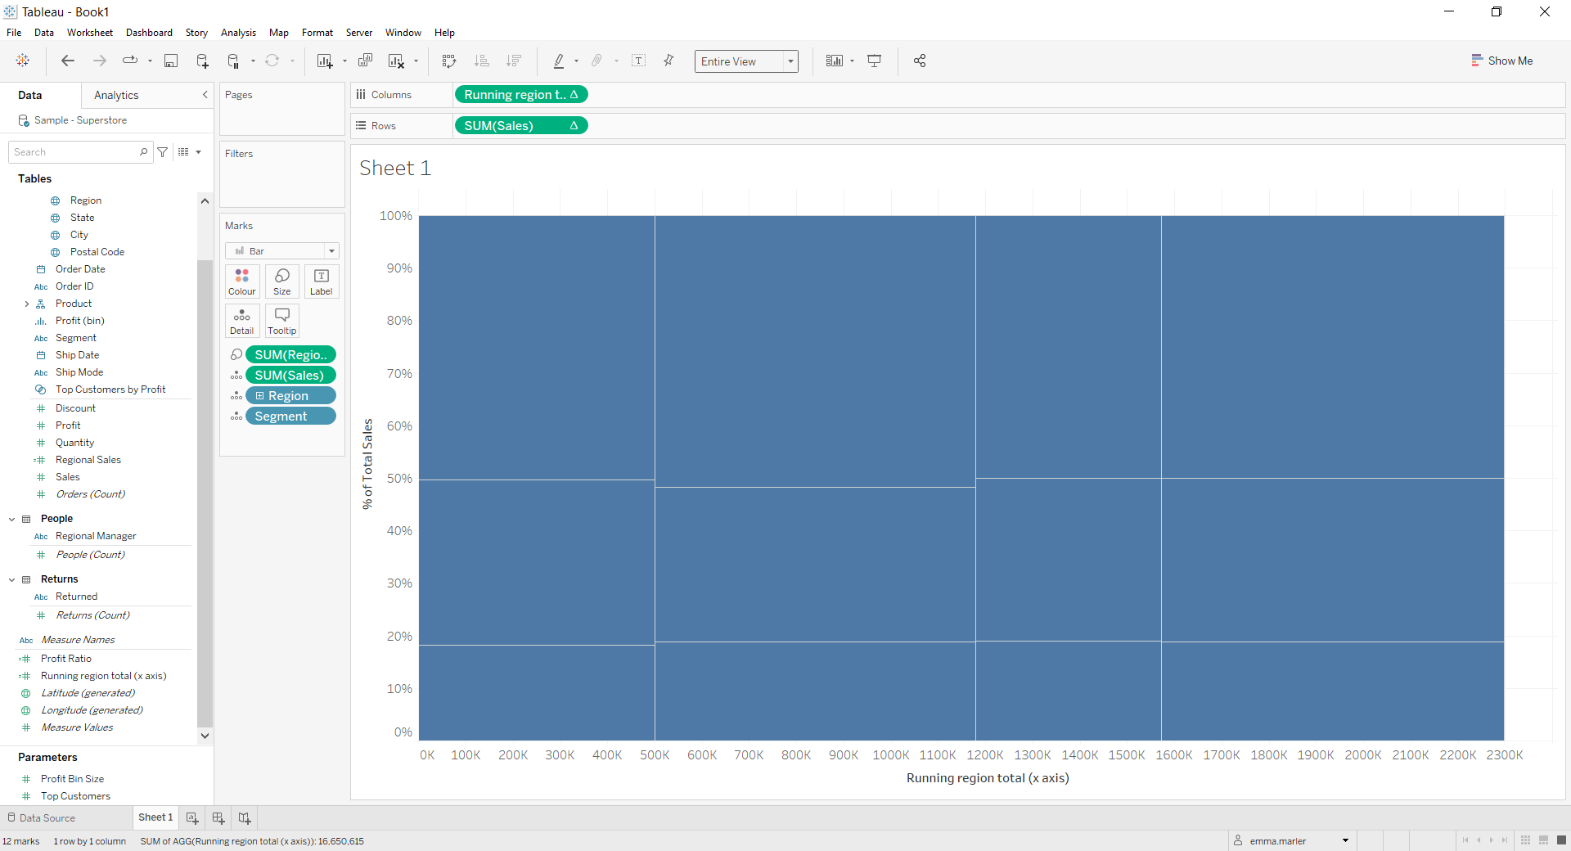Toggle the Analytics pane view
The width and height of the screenshot is (1571, 851).
(x=117, y=95)
